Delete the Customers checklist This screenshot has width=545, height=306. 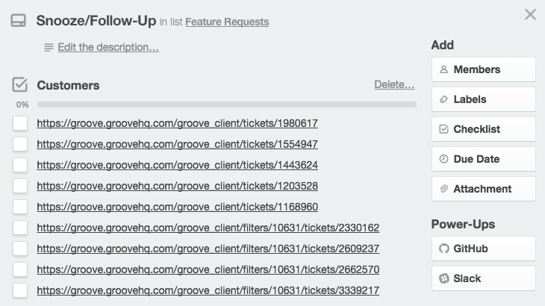point(394,84)
